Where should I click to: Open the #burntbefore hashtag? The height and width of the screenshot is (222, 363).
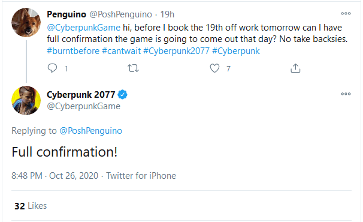(x=73, y=51)
